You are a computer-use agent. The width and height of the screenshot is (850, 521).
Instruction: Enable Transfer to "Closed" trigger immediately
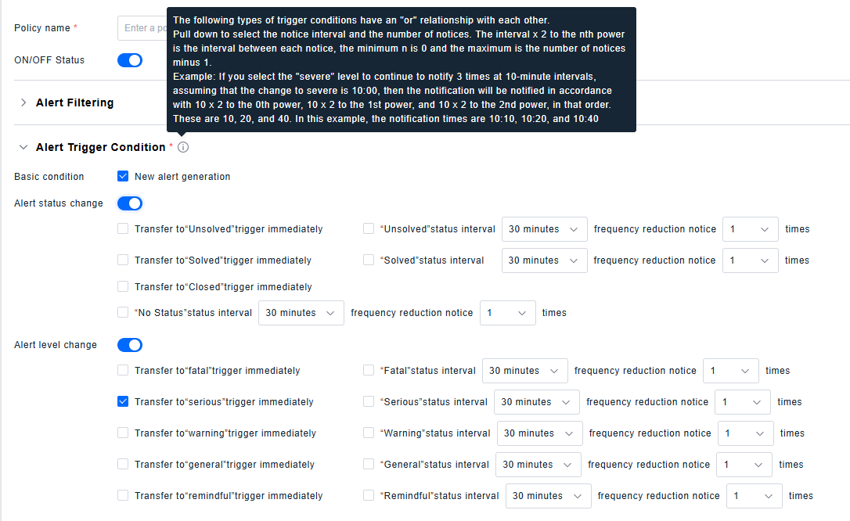[123, 287]
